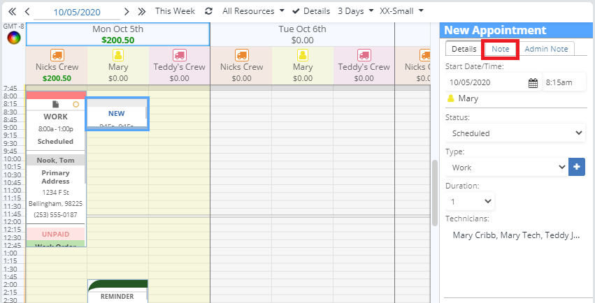The height and width of the screenshot is (303, 595).
Task: Open the Duration dropdown
Action: coord(470,201)
